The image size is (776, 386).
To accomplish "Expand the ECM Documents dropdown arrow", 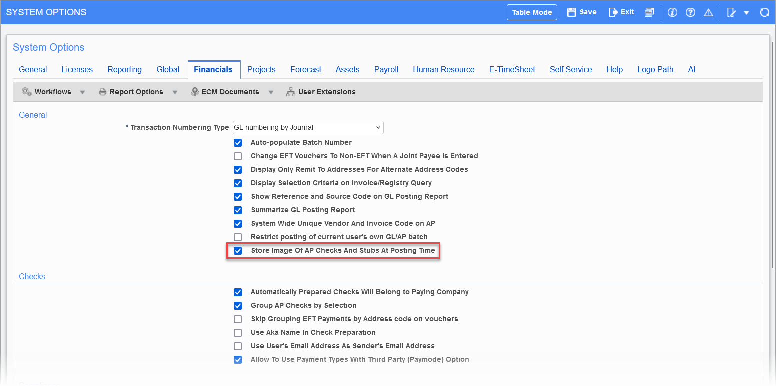I will pos(271,92).
